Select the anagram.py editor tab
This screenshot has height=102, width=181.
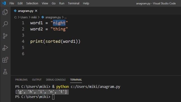(25, 11)
